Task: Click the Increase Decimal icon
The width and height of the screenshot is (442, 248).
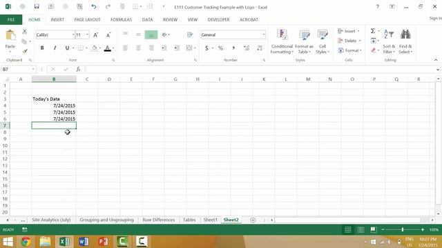Action: [247, 48]
